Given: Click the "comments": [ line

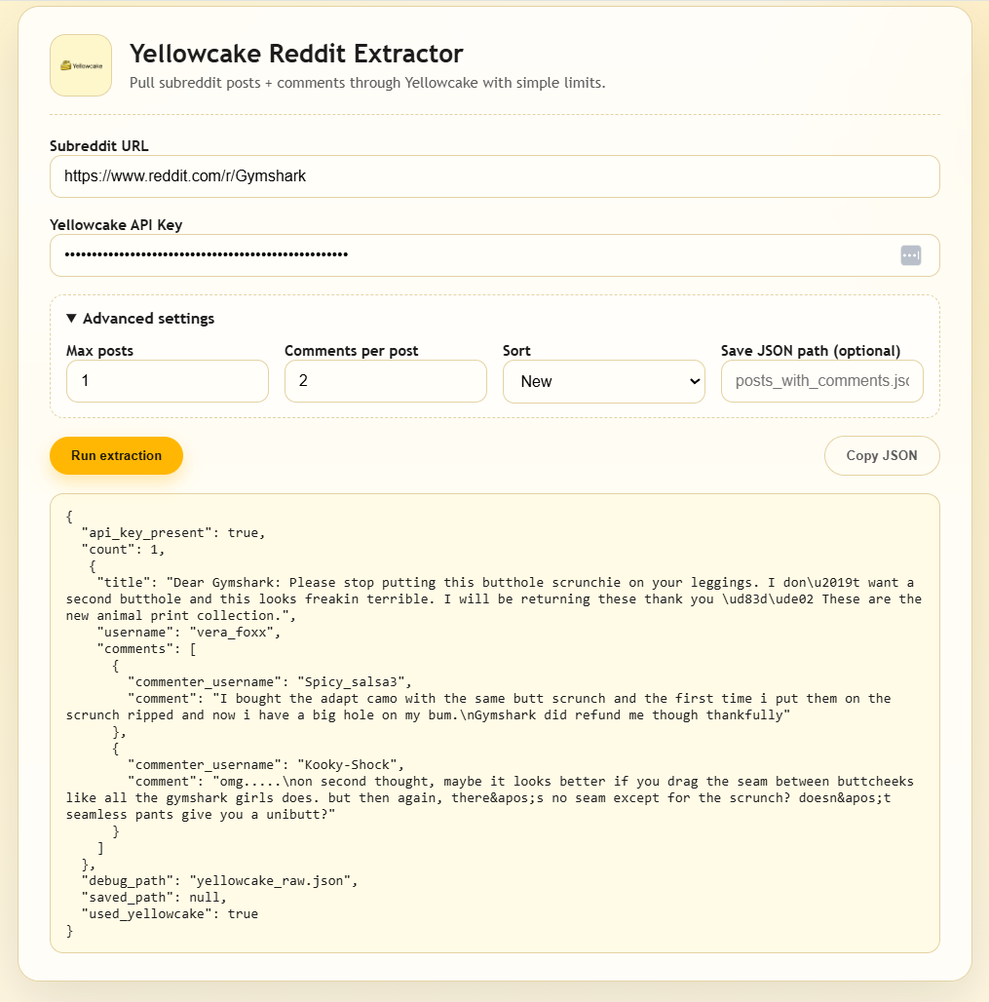Looking at the screenshot, I should [147, 648].
